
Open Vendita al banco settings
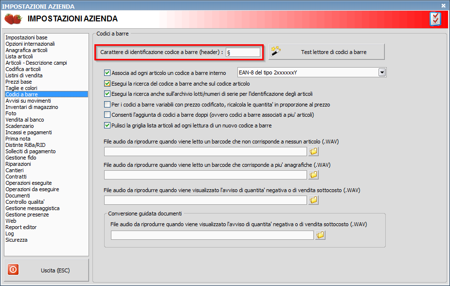[x=25, y=120]
